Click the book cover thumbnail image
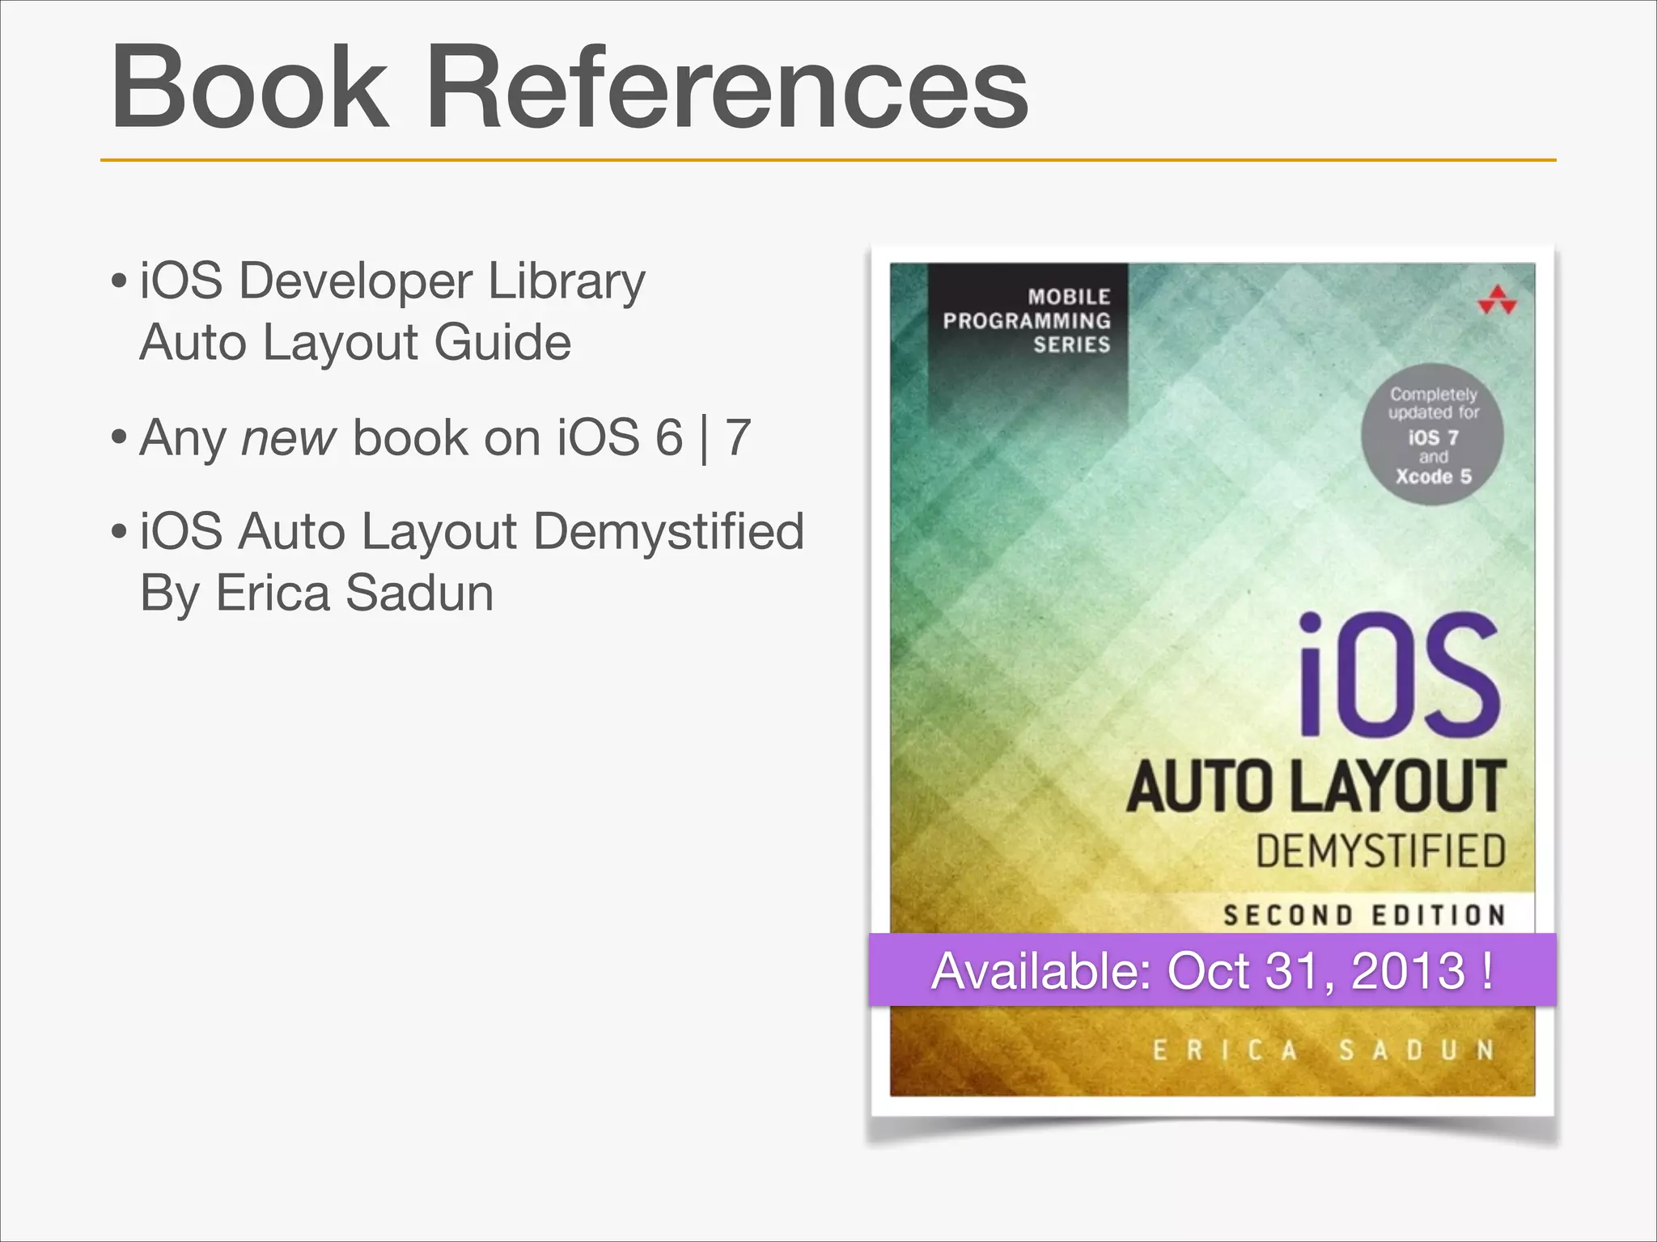Viewport: 1657px width, 1242px height. [x=1212, y=680]
